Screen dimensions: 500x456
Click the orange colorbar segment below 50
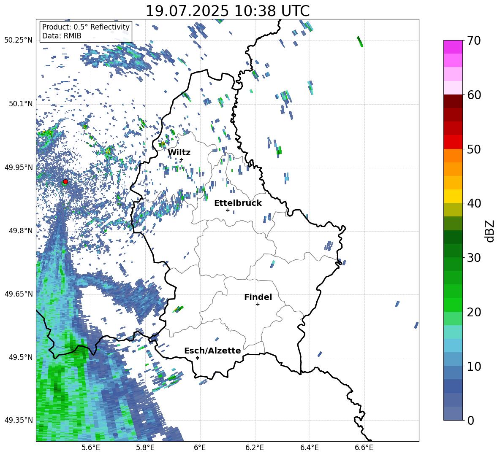pos(453,156)
